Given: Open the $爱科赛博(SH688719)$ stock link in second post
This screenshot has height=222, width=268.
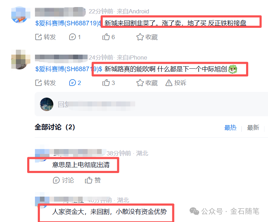Looking at the screenshot, I should [69, 69].
